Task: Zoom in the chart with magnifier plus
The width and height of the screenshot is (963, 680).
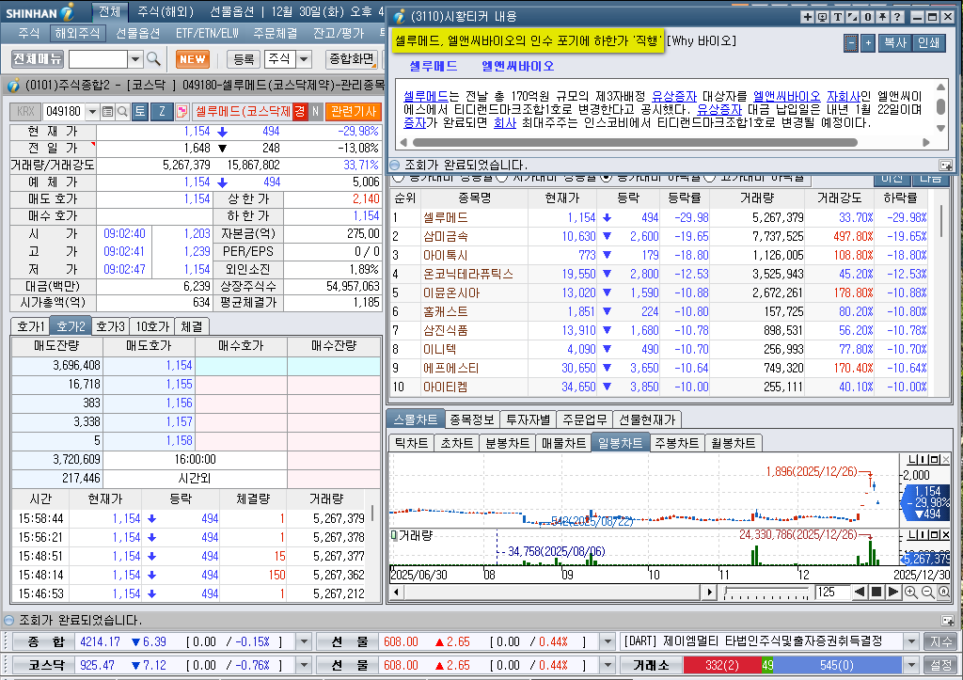Action: click(911, 593)
